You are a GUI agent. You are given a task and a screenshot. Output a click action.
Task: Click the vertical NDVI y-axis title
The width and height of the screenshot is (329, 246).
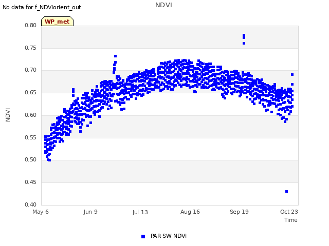[x=8, y=115]
